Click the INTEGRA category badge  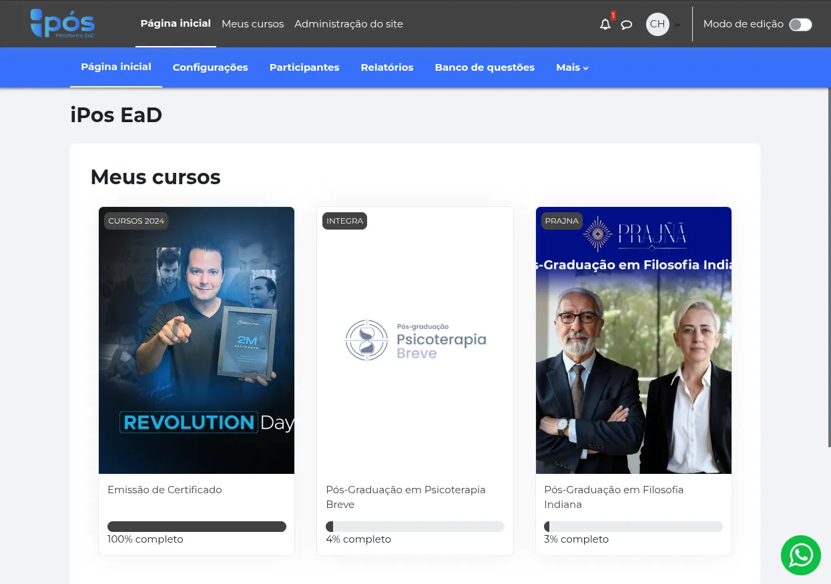coord(344,221)
